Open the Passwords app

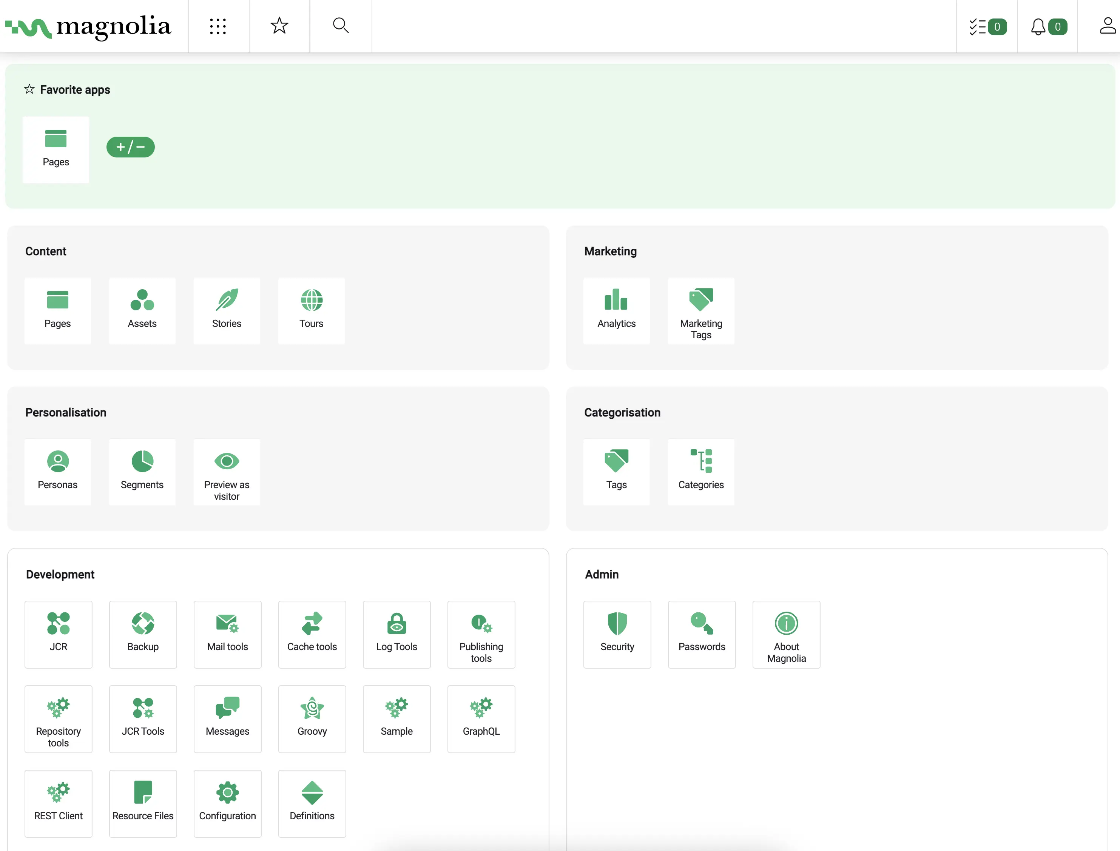pos(702,635)
